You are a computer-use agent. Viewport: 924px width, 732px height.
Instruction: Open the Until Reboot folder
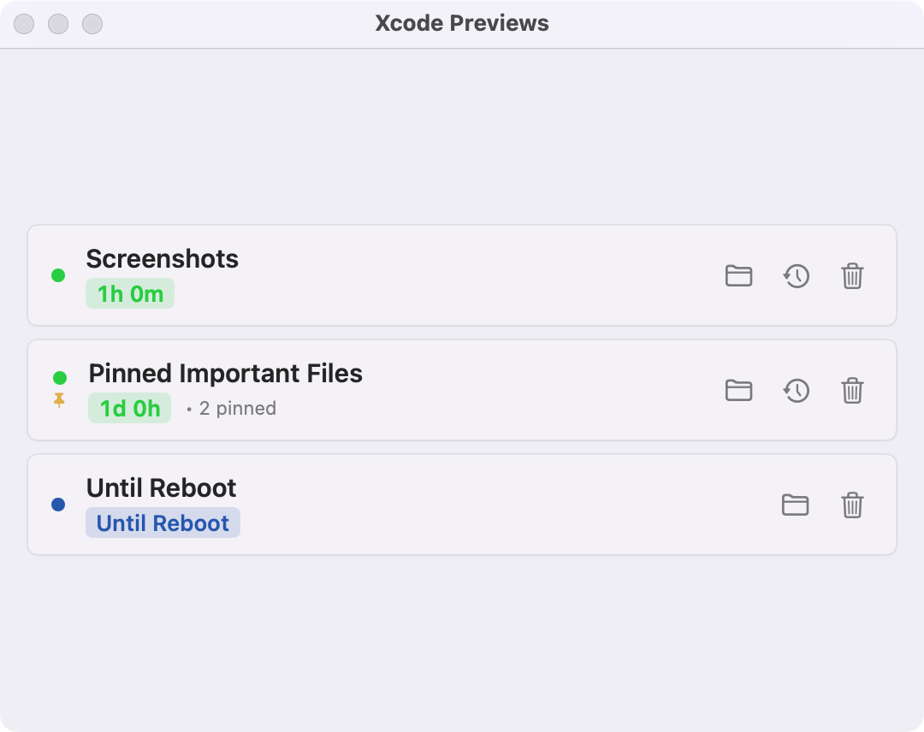[x=796, y=505]
